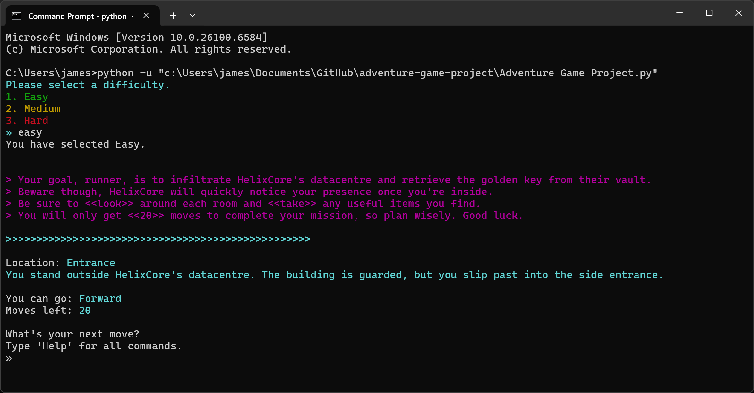Click the cyan "Forward" direction text

[x=100, y=299]
